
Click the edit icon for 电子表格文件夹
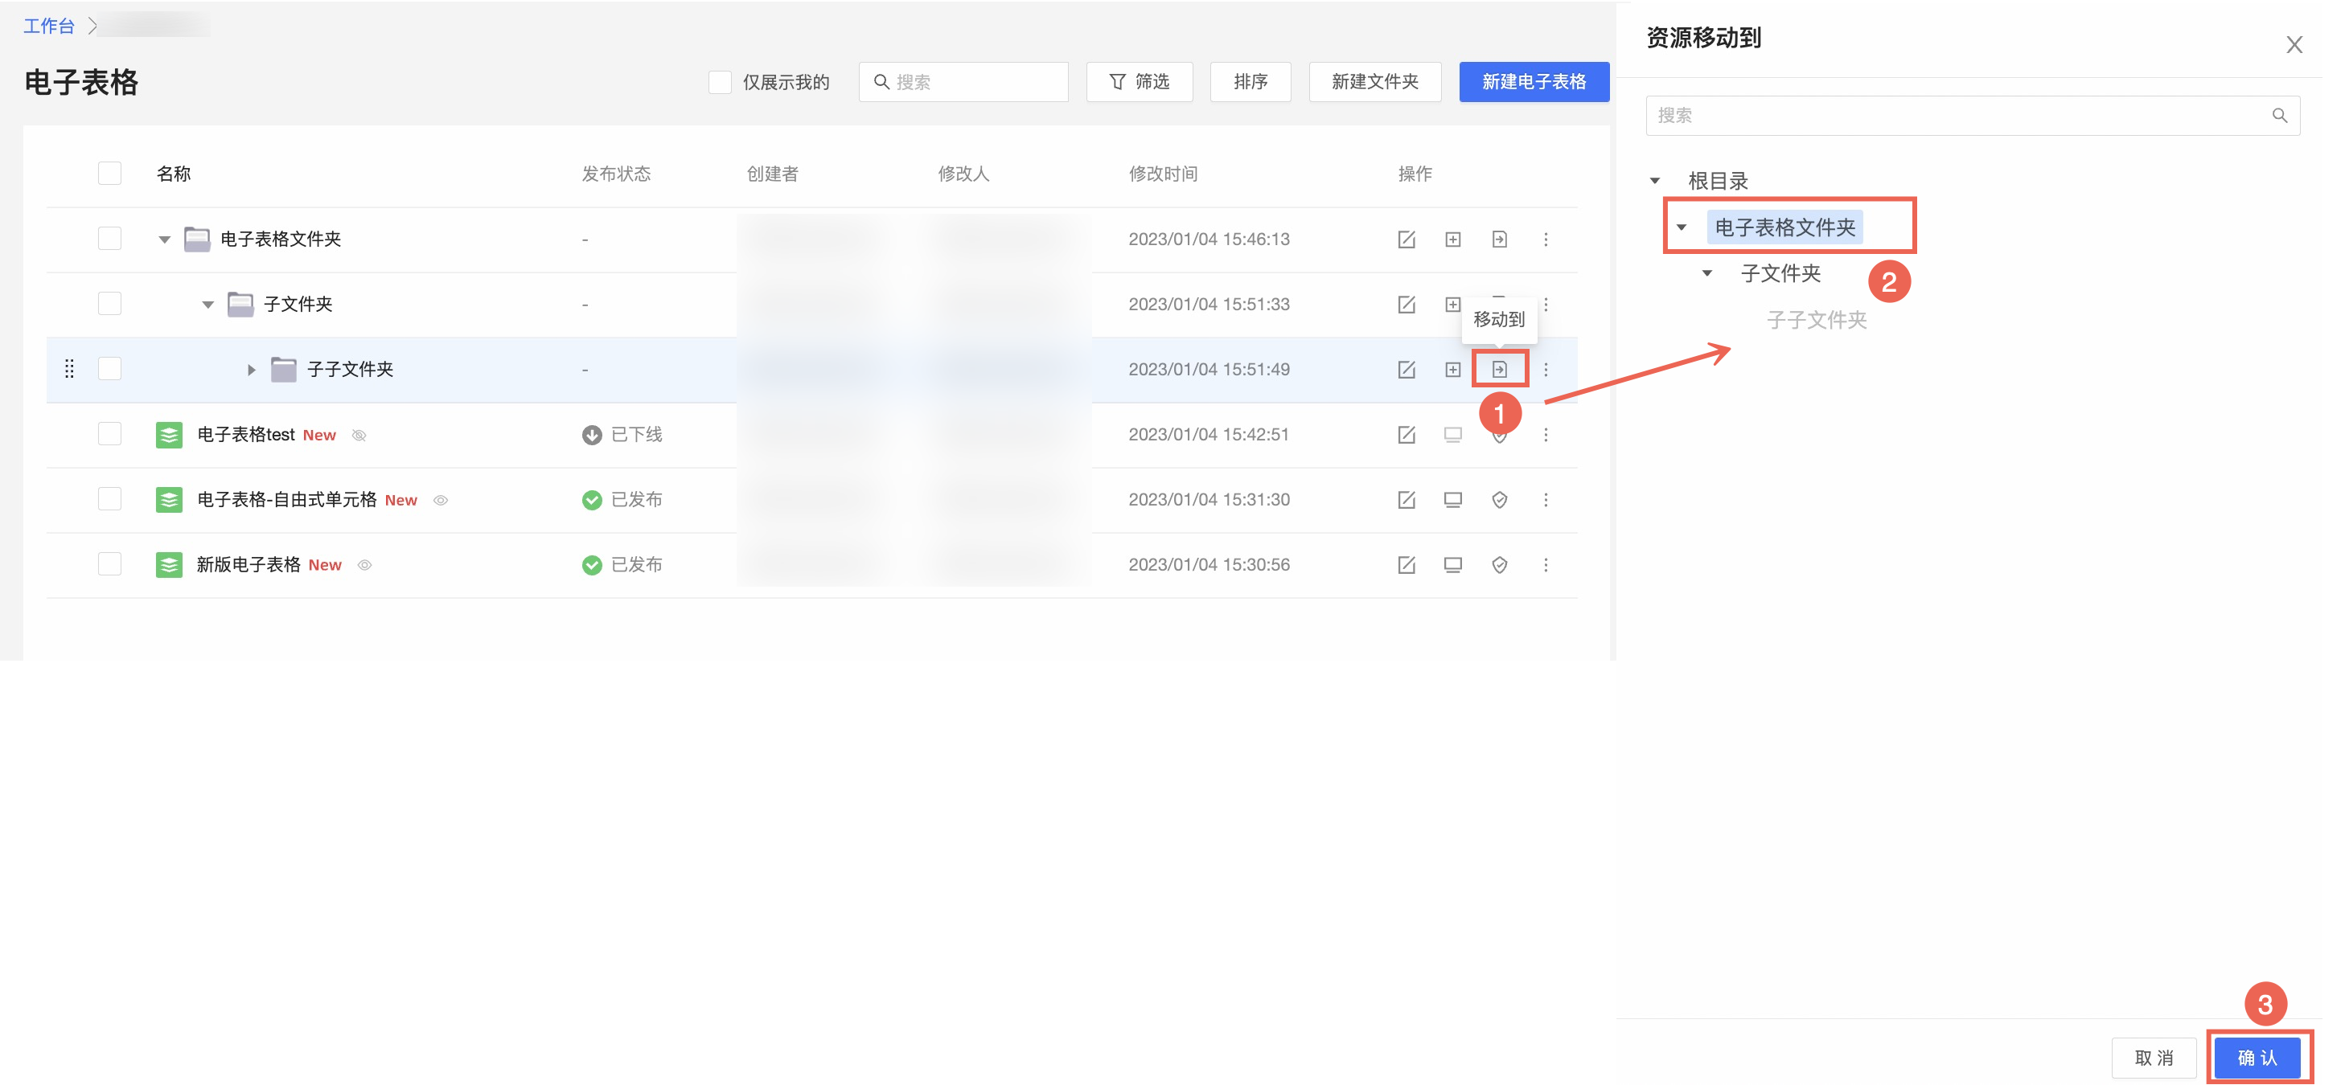pos(1407,240)
